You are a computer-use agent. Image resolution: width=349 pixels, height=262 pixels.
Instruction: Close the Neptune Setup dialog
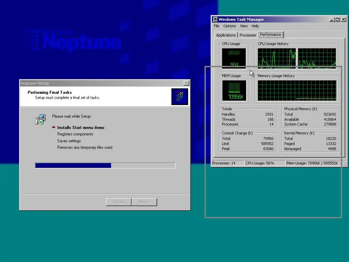[186, 83]
